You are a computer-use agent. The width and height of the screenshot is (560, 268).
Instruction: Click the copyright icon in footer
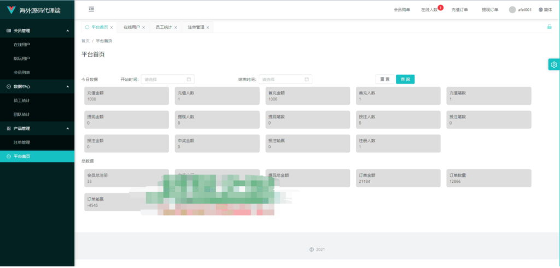(x=311, y=250)
